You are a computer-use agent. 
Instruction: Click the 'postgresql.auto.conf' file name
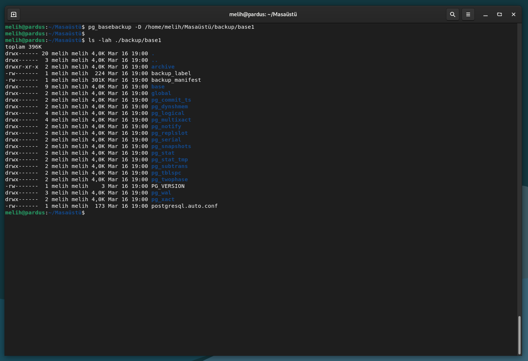pos(185,206)
